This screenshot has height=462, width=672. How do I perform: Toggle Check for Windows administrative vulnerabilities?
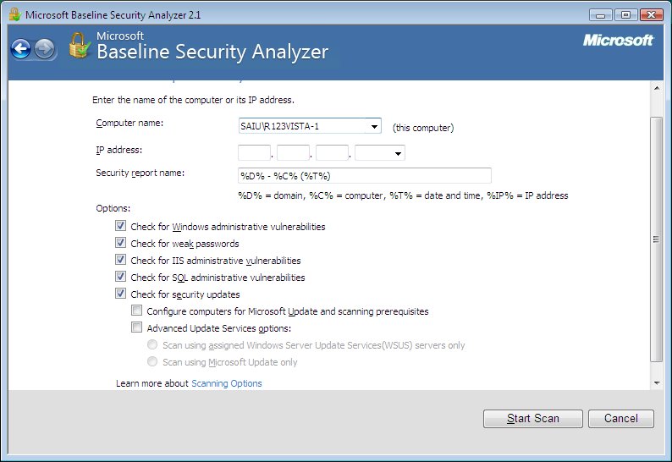120,226
